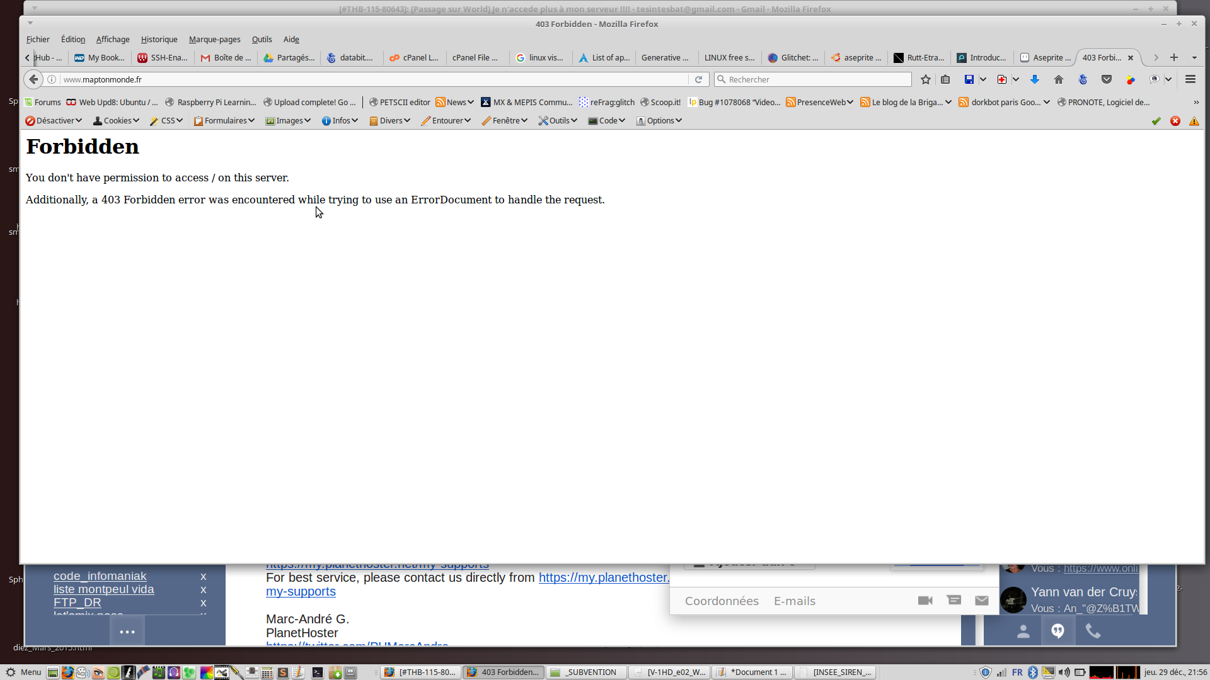Click the Menu button in taskbar
Screen dimensions: 1210x680
click(x=24, y=672)
